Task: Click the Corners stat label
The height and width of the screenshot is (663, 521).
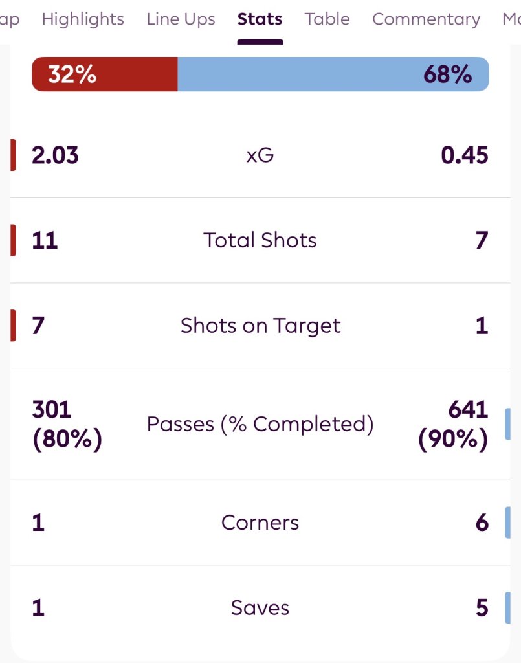Action: 260,523
